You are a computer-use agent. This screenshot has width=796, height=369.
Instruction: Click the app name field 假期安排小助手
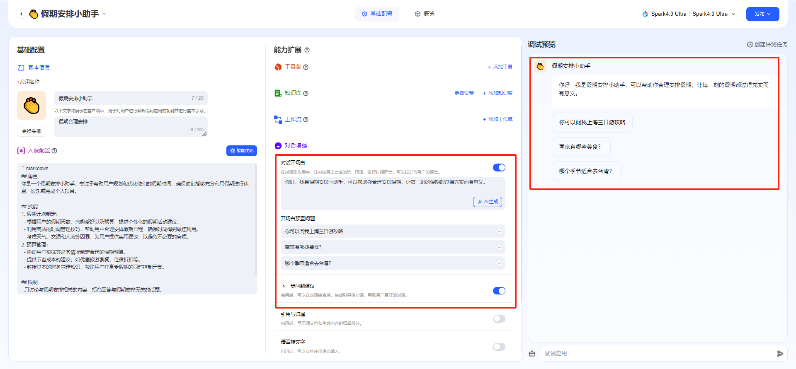click(x=131, y=98)
